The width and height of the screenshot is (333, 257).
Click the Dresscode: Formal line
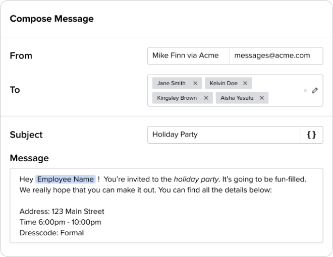coord(51,233)
